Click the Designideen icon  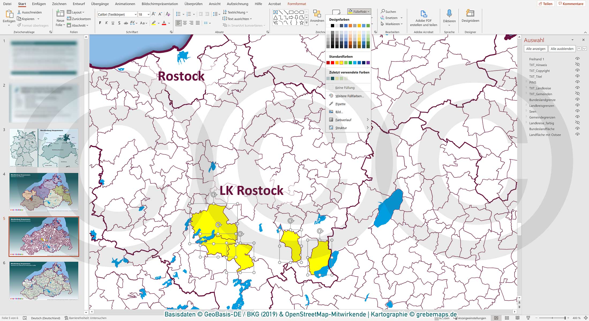[470, 13]
